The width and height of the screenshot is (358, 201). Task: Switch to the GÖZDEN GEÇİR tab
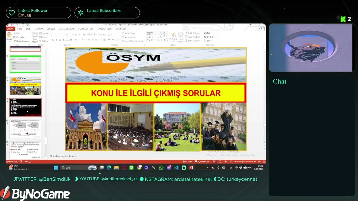(105, 29)
